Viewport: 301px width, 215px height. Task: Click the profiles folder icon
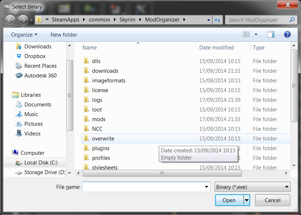(86, 158)
